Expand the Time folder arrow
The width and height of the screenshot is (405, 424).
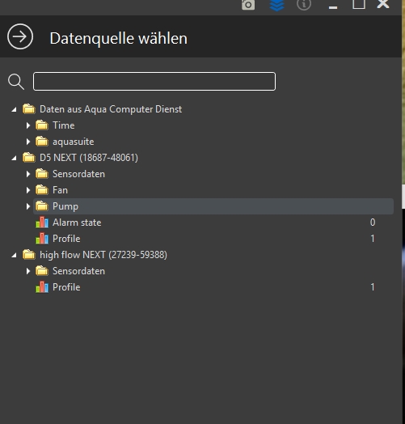[x=27, y=125]
